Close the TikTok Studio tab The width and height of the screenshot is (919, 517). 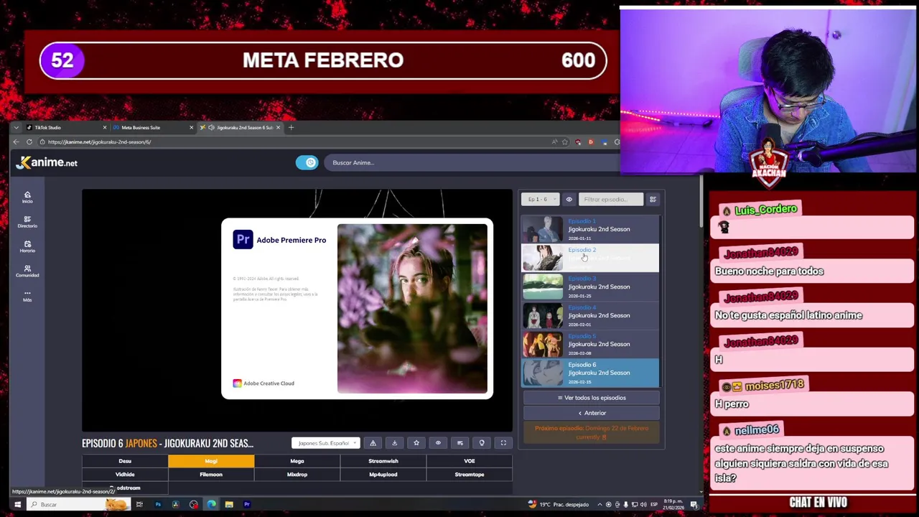[x=105, y=127]
